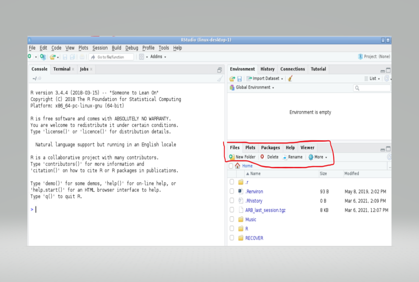Click the Go to file/function field
Screen dimensions: 419x282
click(111, 57)
